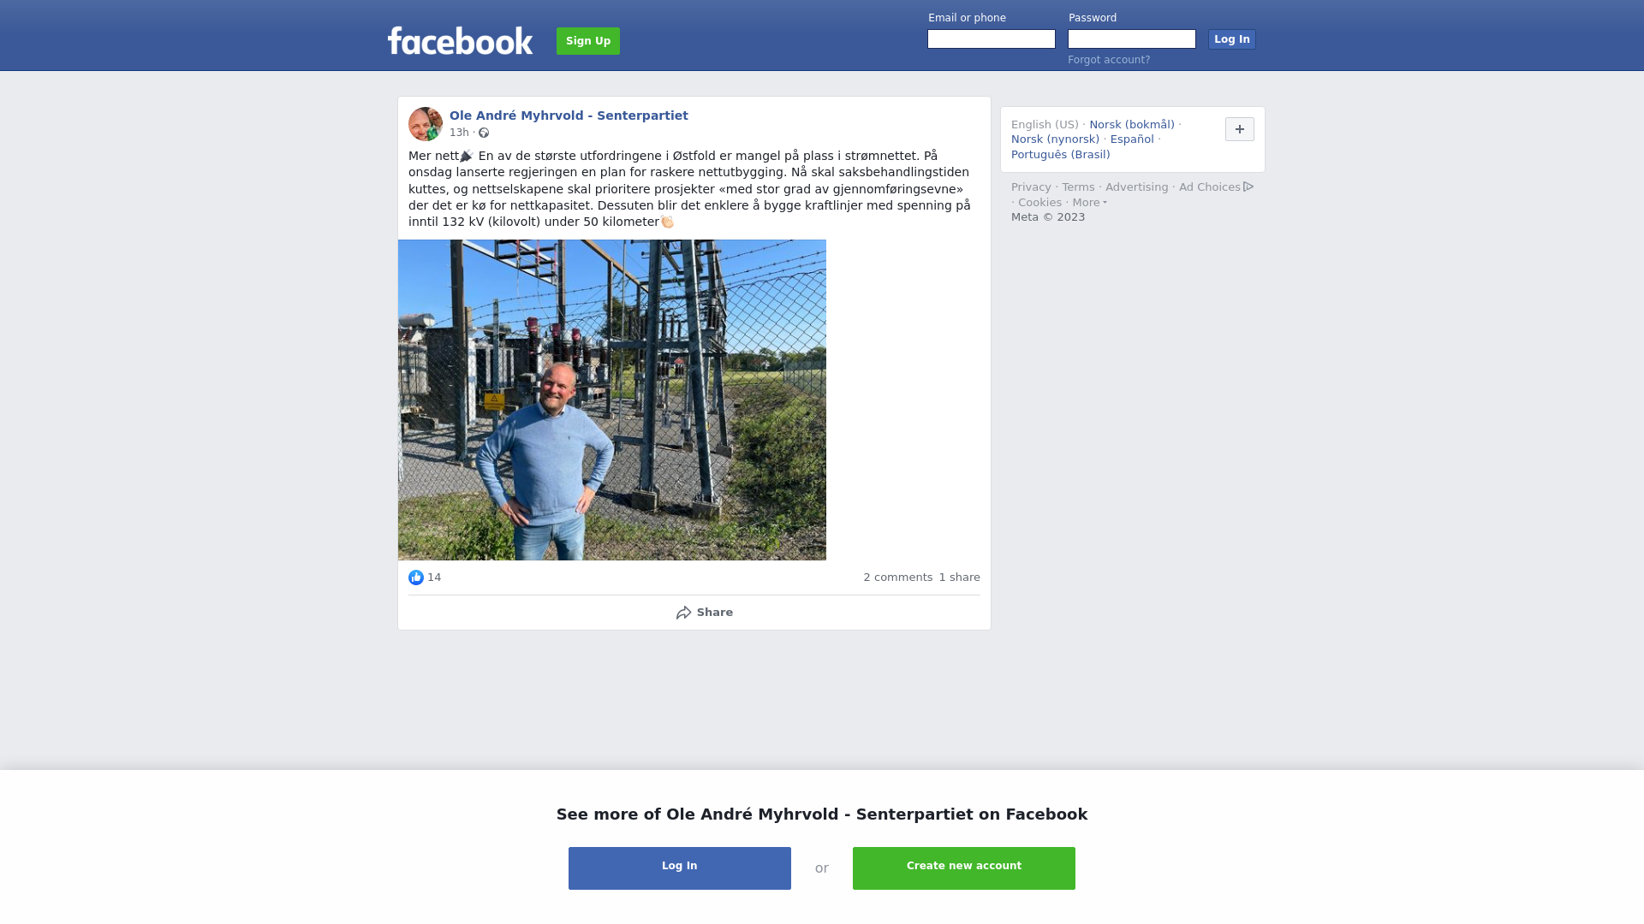
Task: Switch language to Norsk (bokmål)
Action: tap(1132, 125)
